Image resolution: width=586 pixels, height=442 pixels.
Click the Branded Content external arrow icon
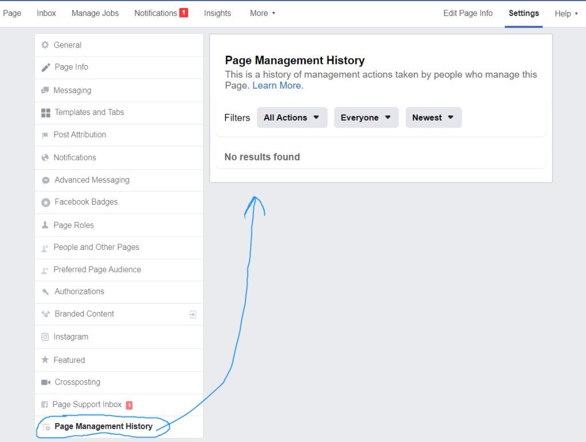point(193,314)
